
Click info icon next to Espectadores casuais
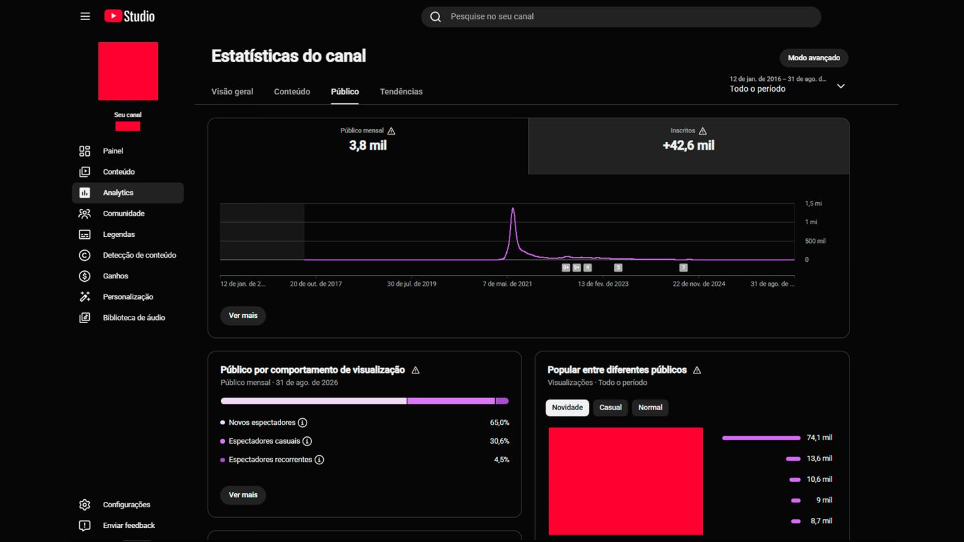(x=307, y=441)
